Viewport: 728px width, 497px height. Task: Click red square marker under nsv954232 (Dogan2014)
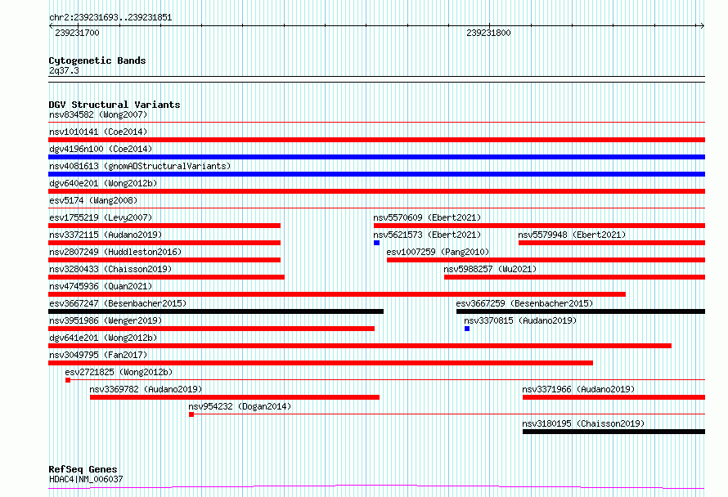[191, 414]
